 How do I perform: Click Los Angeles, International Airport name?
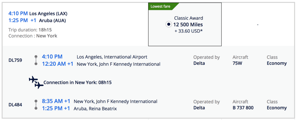coord(112,57)
